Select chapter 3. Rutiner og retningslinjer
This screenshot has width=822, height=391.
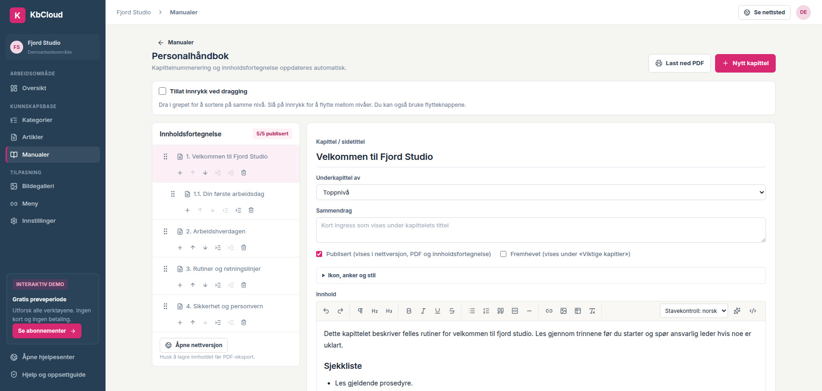223,269
